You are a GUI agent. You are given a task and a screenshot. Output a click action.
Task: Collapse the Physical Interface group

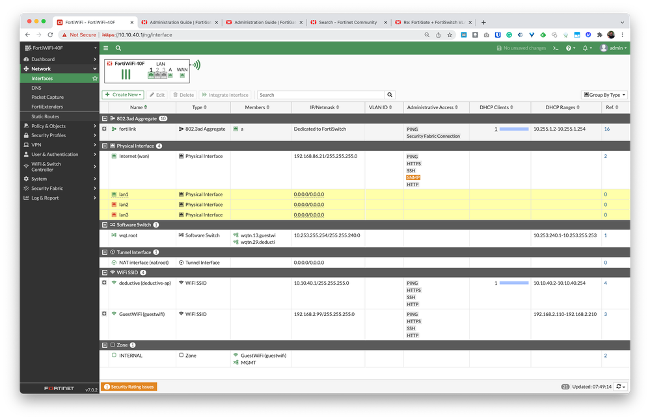105,146
